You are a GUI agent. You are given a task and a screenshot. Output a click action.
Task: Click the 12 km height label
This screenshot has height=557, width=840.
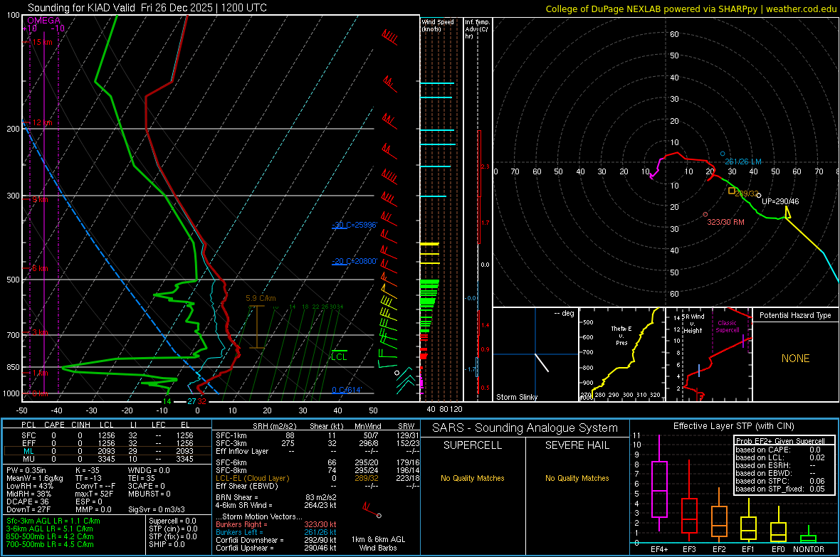[x=41, y=122]
